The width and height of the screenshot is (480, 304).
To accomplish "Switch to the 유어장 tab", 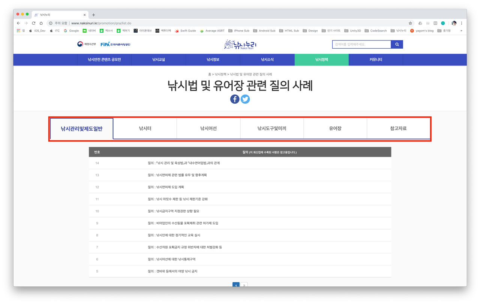I will (335, 128).
